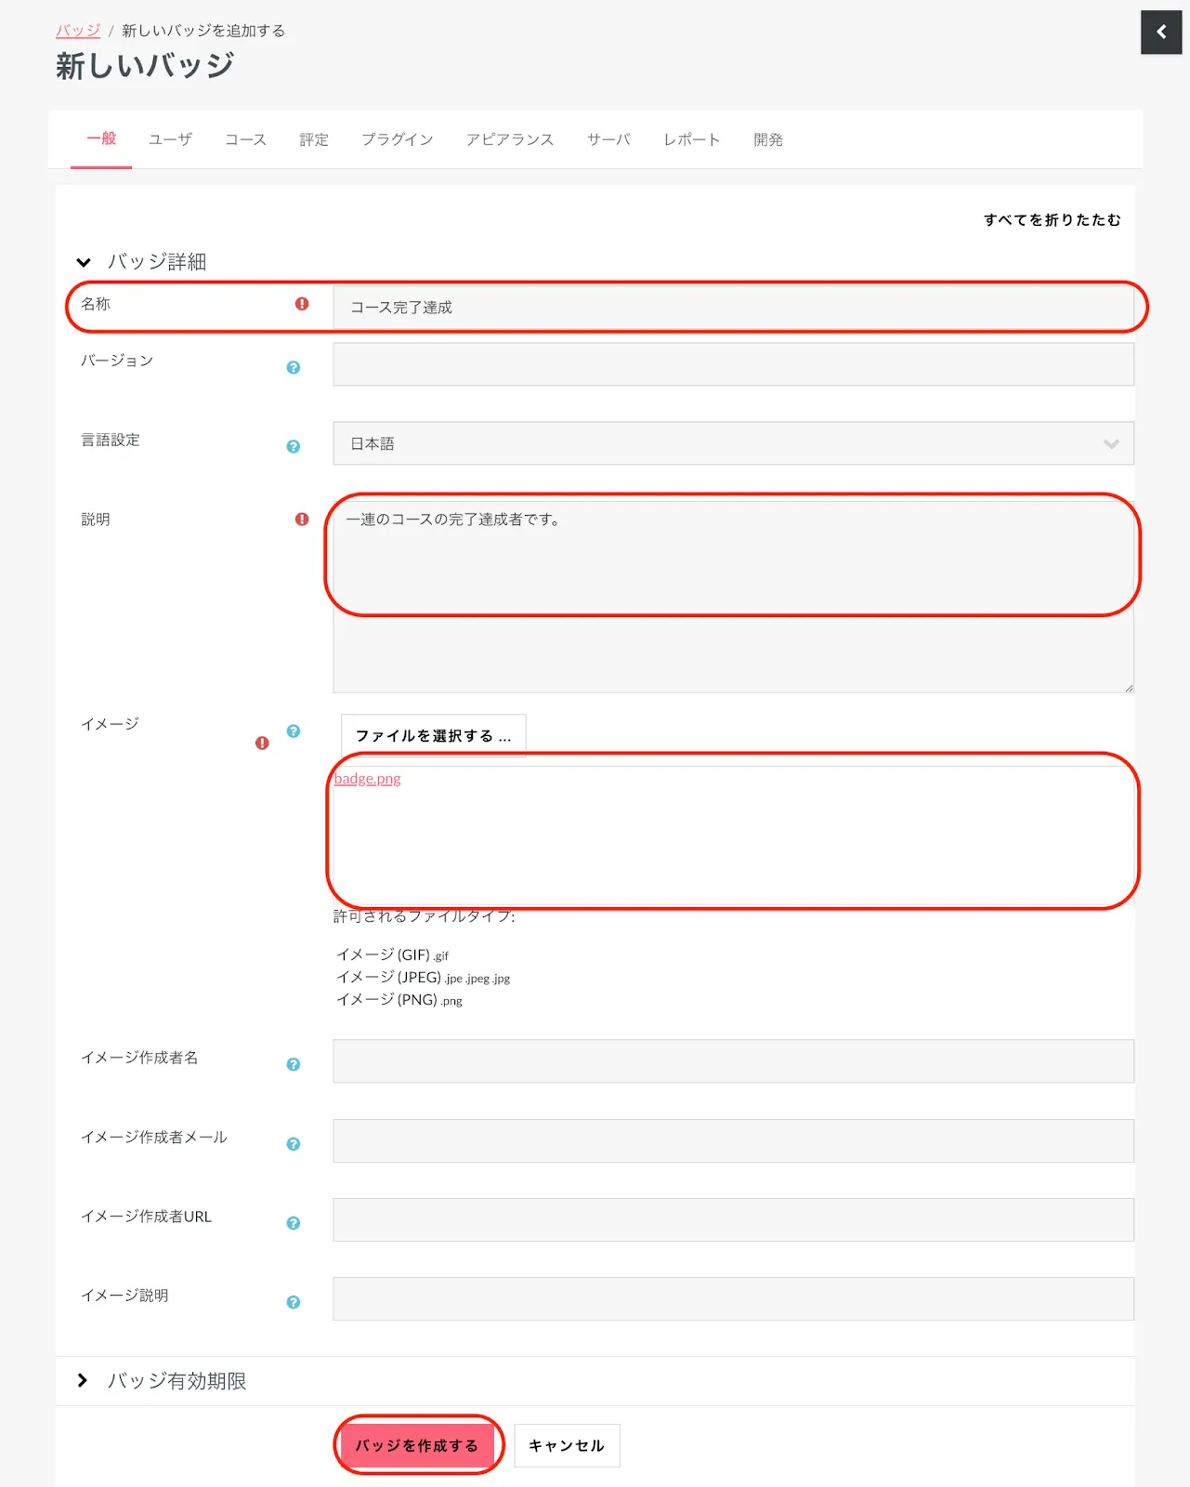Collapse the バッジ詳細 section
Screen dimensions: 1190x1487
pos(84,263)
